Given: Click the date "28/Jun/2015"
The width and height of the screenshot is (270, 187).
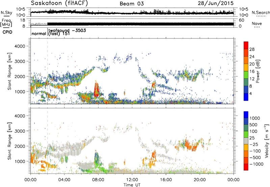Looking at the screenshot, I should tap(216, 3).
